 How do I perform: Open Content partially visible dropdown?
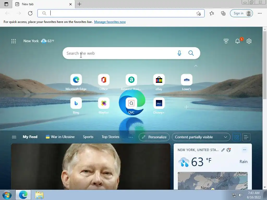[201, 137]
